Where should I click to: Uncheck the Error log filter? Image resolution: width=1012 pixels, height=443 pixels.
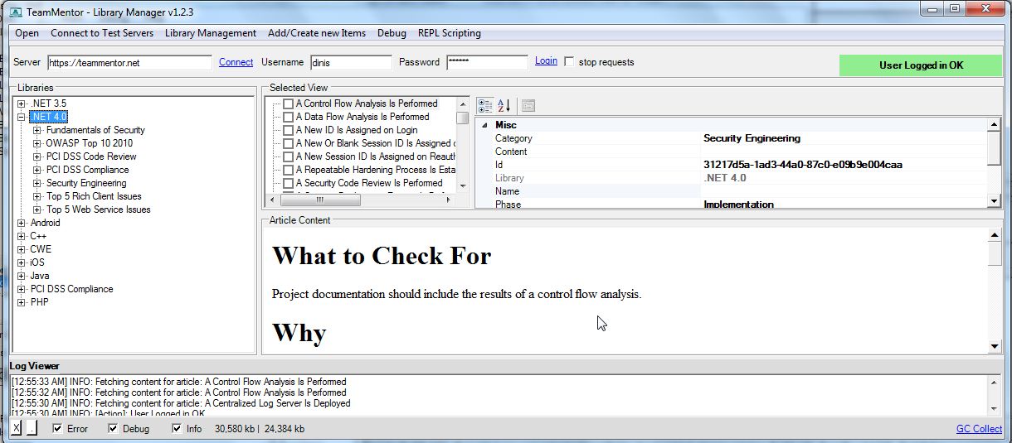point(57,429)
